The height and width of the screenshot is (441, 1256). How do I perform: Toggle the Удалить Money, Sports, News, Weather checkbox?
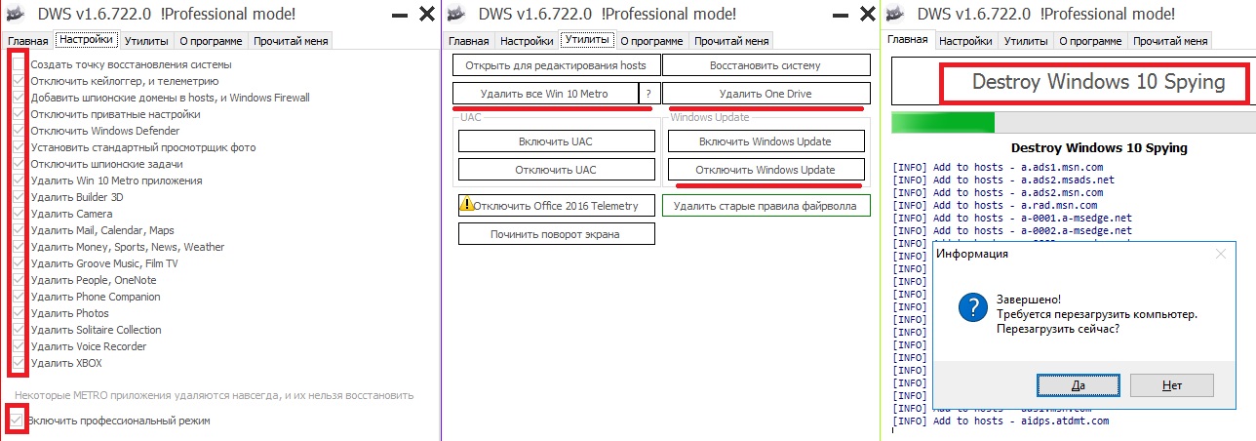point(19,247)
